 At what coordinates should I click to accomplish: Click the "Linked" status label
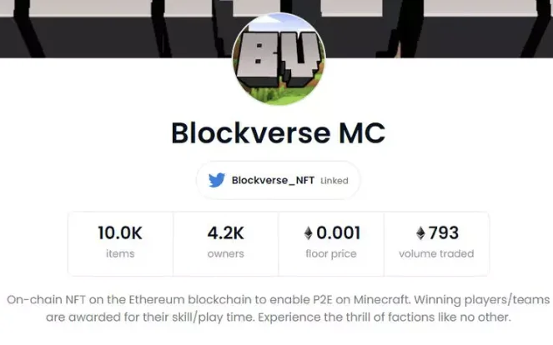tap(334, 180)
